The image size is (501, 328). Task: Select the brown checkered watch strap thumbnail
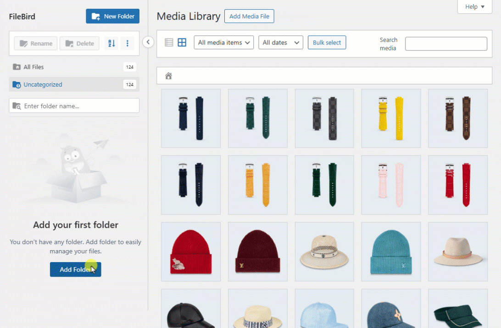point(457,118)
